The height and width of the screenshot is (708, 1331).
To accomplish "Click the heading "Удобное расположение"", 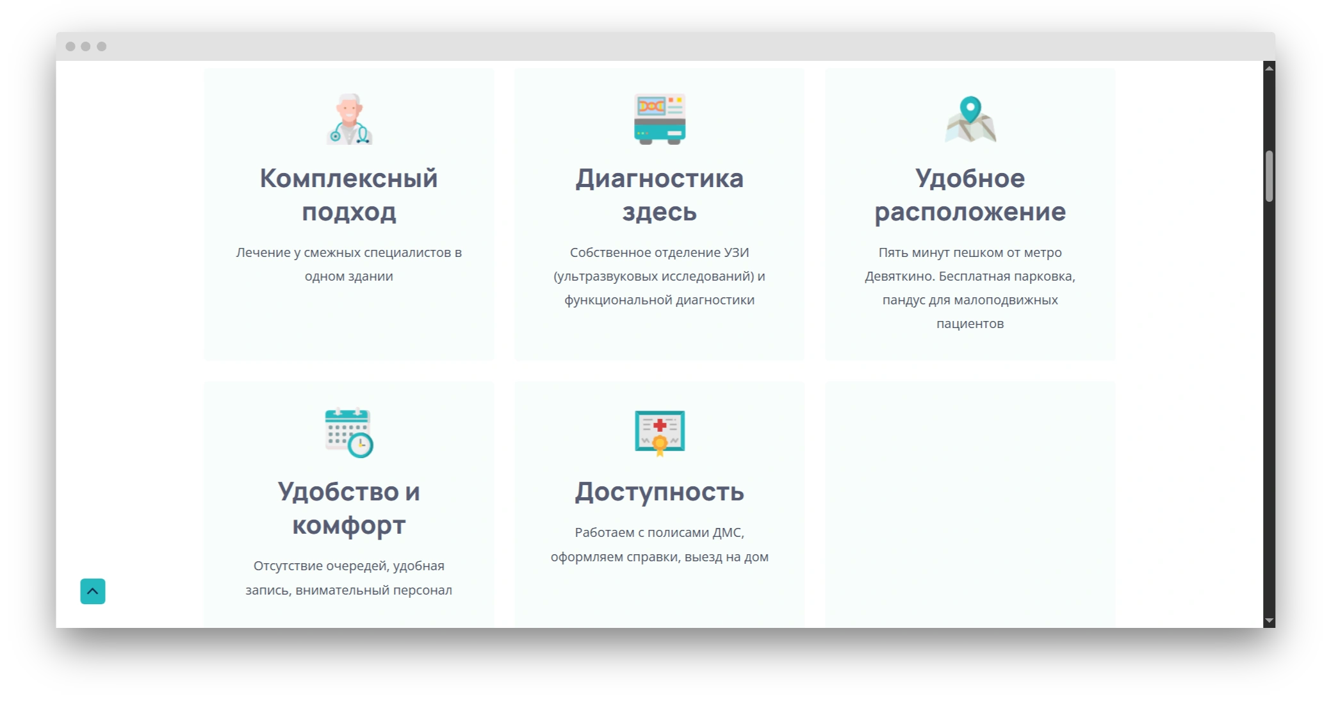I will 970,195.
